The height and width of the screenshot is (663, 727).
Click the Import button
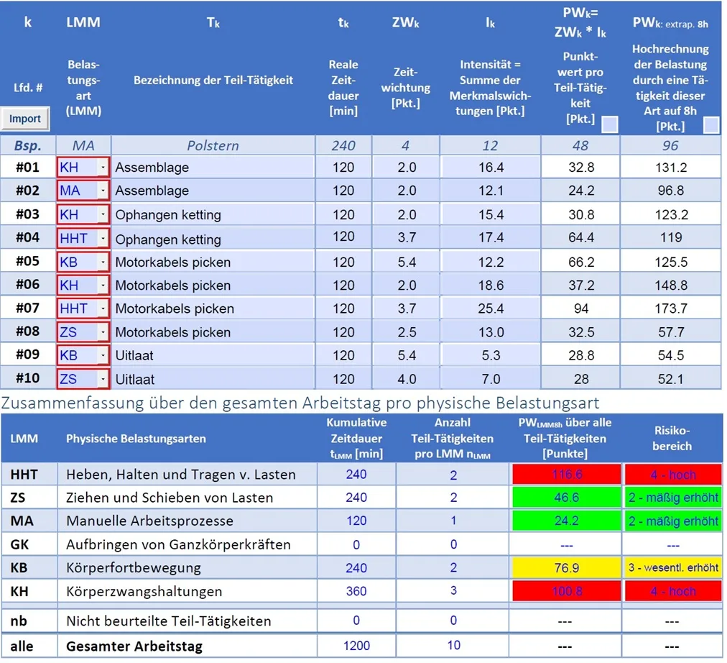pyautogui.click(x=25, y=119)
